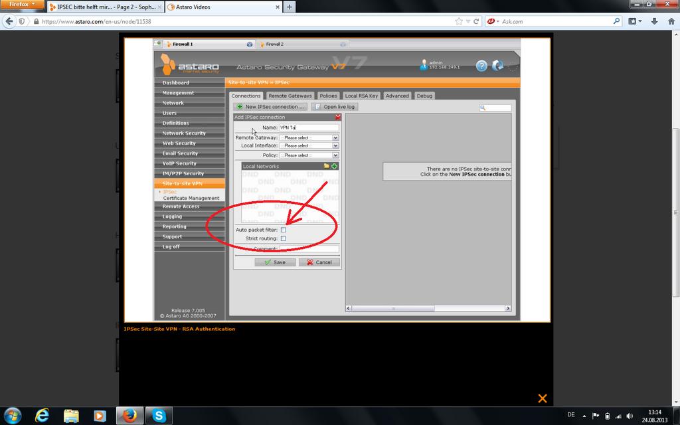Click the search magnifier icon in Connections list
This screenshot has width=680, height=425.
click(x=482, y=108)
